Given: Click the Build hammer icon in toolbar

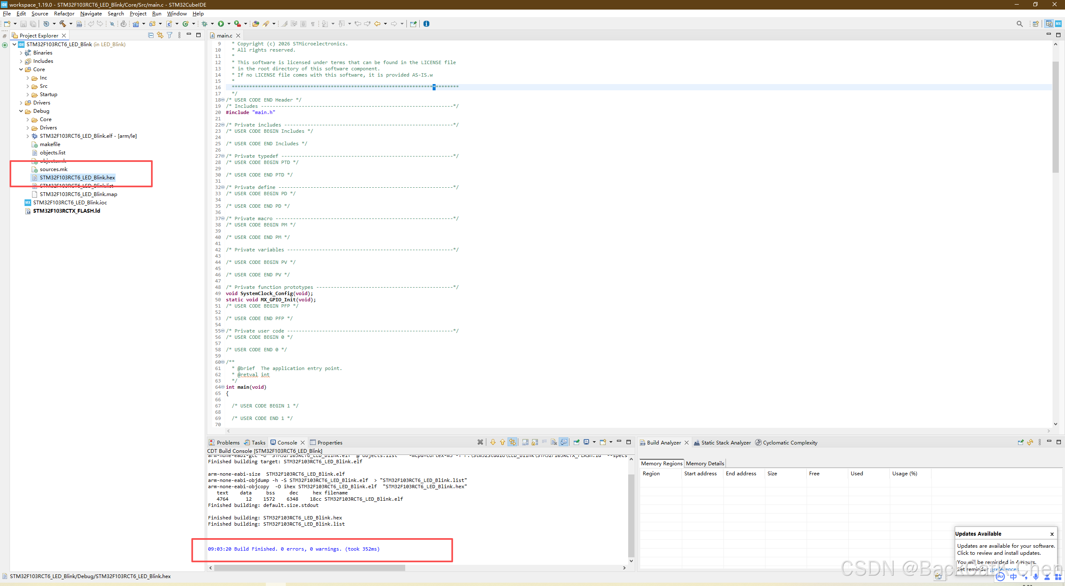Looking at the screenshot, I should (63, 24).
